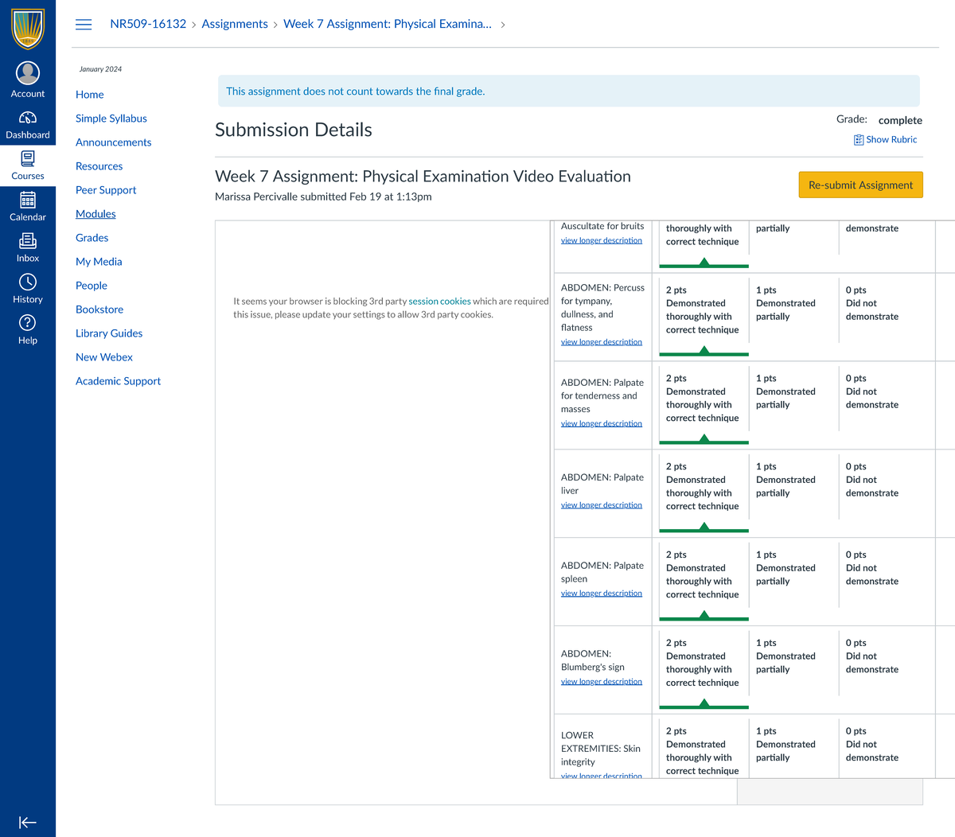Open the NR509-16132 course breadcrumb
The image size is (955, 837).
pyautogui.click(x=148, y=24)
